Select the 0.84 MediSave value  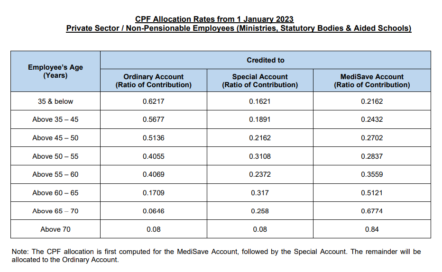[x=372, y=229]
